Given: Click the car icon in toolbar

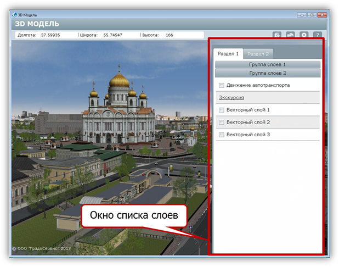Looking at the screenshot, I should 291,36.
